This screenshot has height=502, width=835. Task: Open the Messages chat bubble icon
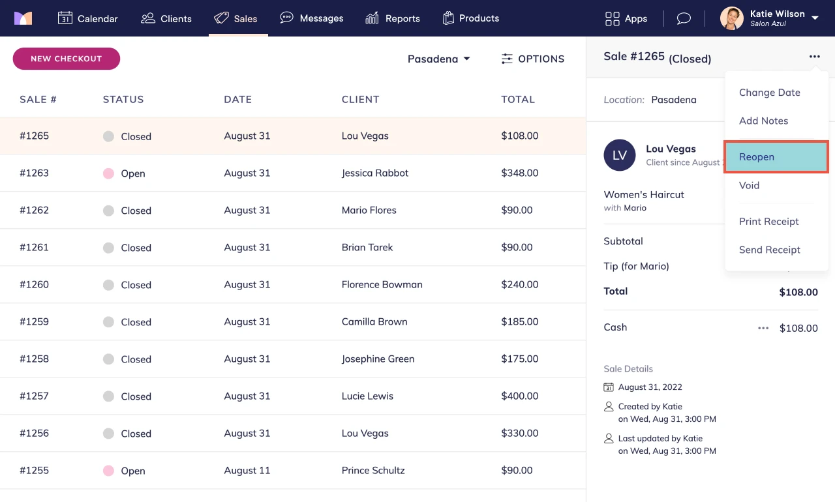pos(286,18)
